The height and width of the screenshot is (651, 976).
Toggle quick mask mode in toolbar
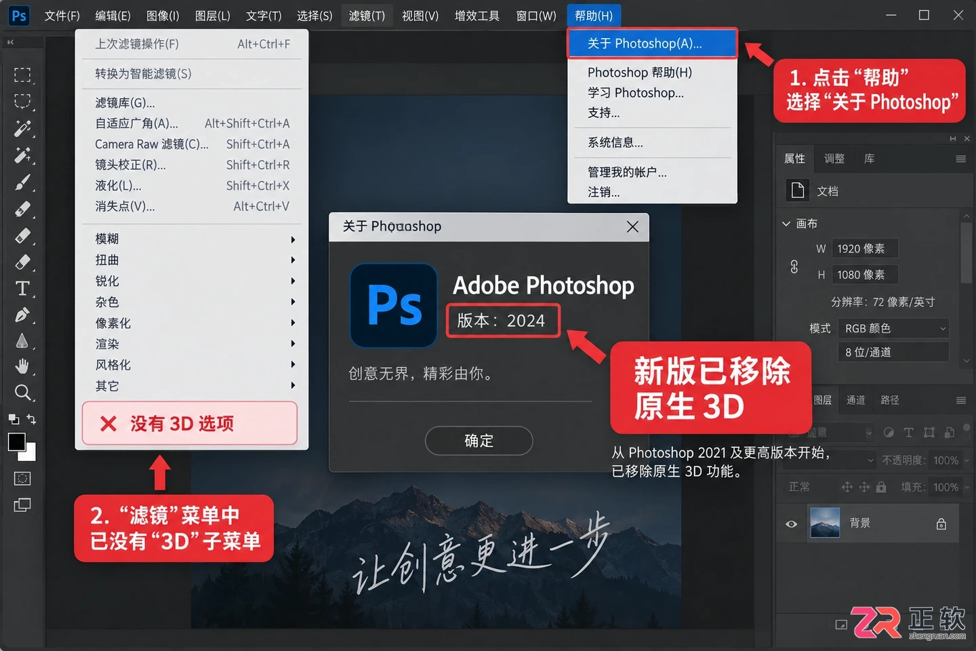[x=22, y=479]
